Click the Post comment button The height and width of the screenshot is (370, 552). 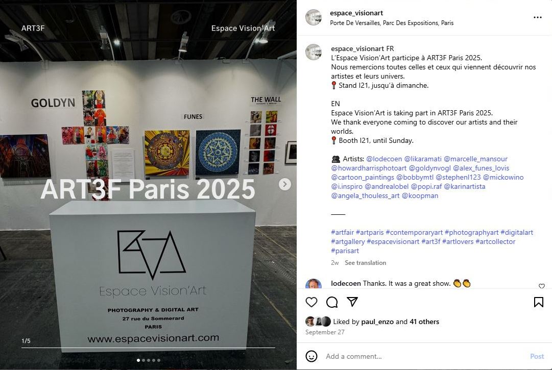pyautogui.click(x=537, y=356)
